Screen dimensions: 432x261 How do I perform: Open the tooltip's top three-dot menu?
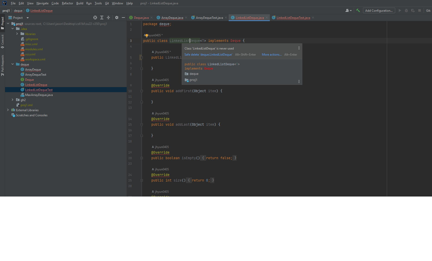click(x=299, y=48)
